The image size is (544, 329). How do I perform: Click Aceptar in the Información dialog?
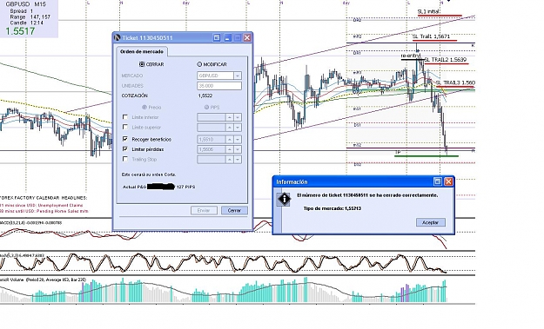point(431,222)
